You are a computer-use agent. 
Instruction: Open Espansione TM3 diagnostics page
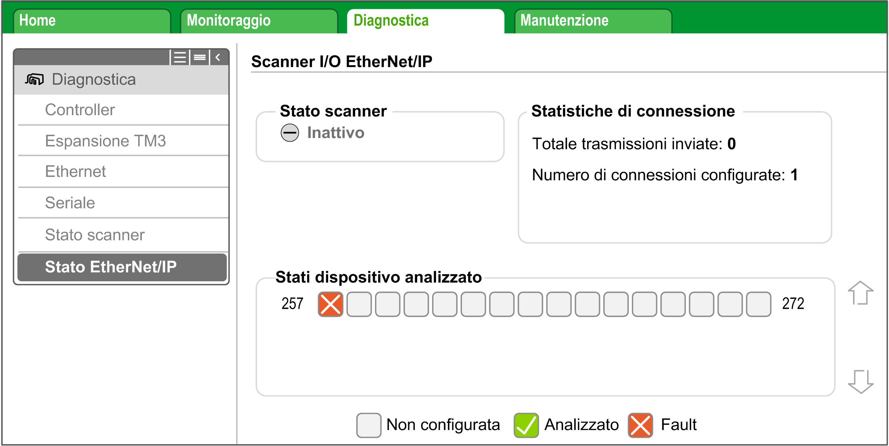[x=106, y=141]
